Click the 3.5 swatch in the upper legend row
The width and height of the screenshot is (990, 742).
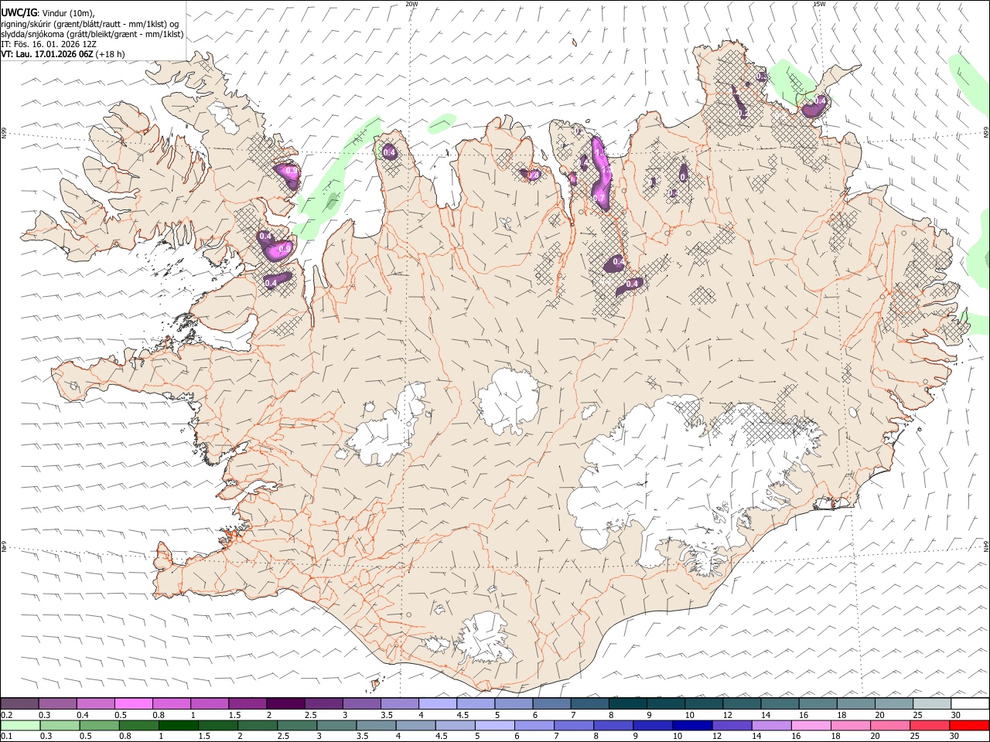399,703
